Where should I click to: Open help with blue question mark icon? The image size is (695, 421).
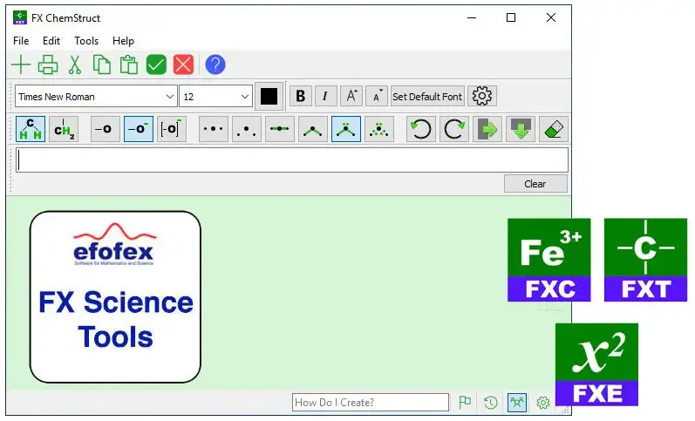click(215, 65)
